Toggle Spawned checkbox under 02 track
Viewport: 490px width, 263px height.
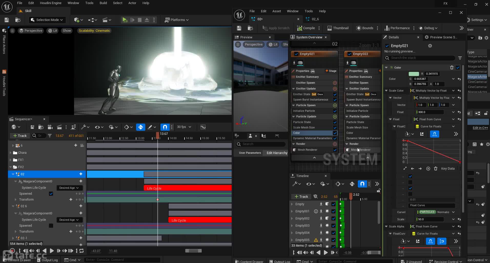click(x=51, y=194)
